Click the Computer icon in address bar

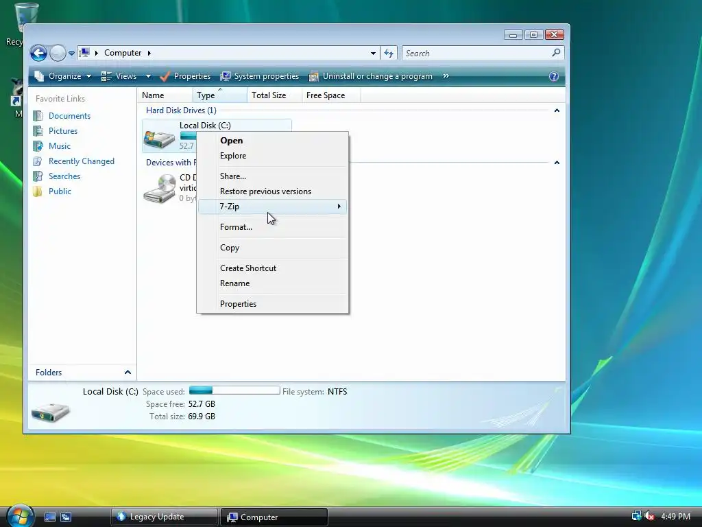[x=84, y=53]
